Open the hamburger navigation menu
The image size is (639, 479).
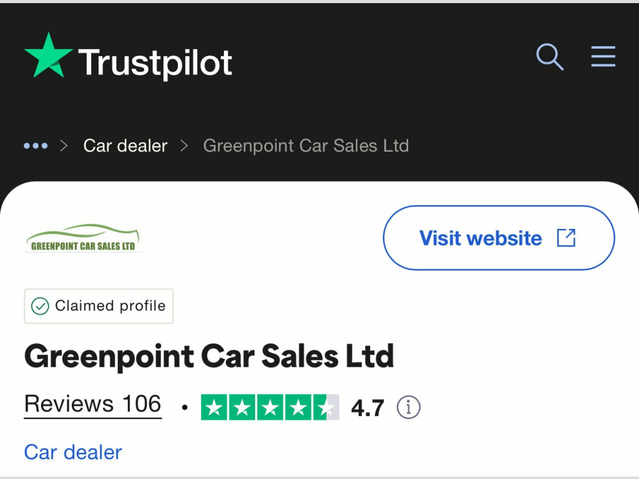point(603,57)
